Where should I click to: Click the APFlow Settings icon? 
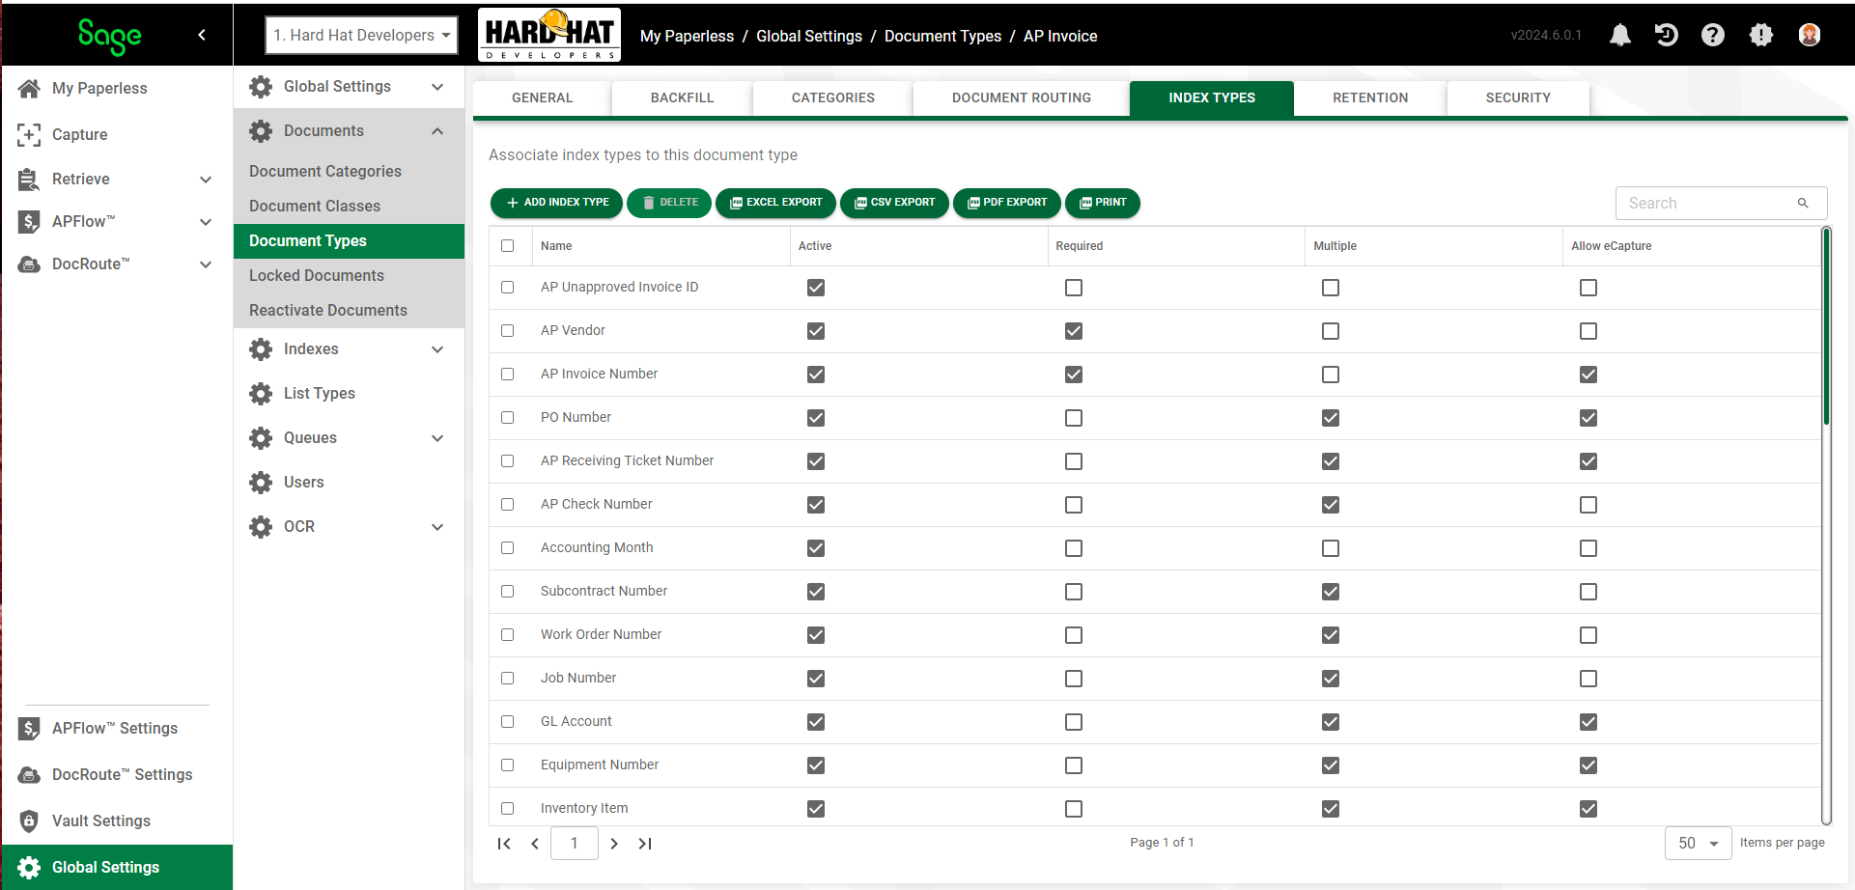pos(29,729)
